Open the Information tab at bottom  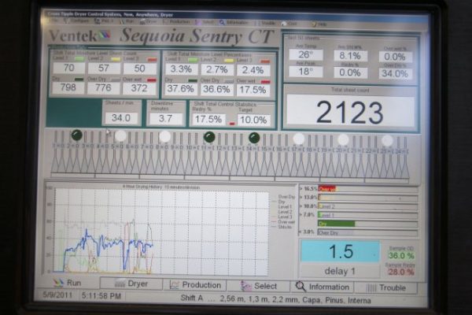click(x=322, y=287)
